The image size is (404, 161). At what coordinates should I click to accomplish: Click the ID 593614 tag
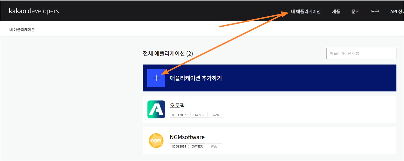[x=179, y=146]
